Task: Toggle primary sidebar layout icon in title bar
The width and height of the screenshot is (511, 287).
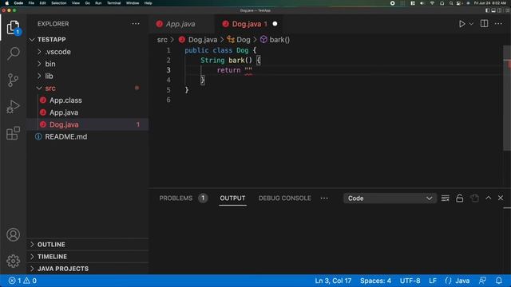Action: [488, 10]
